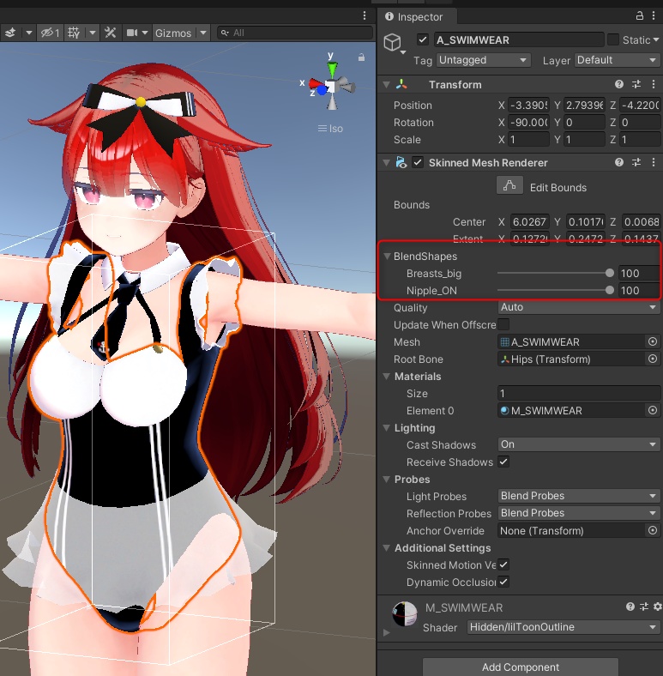Open the Gizmos dropdown arrow
The height and width of the screenshot is (676, 663).
(x=203, y=33)
